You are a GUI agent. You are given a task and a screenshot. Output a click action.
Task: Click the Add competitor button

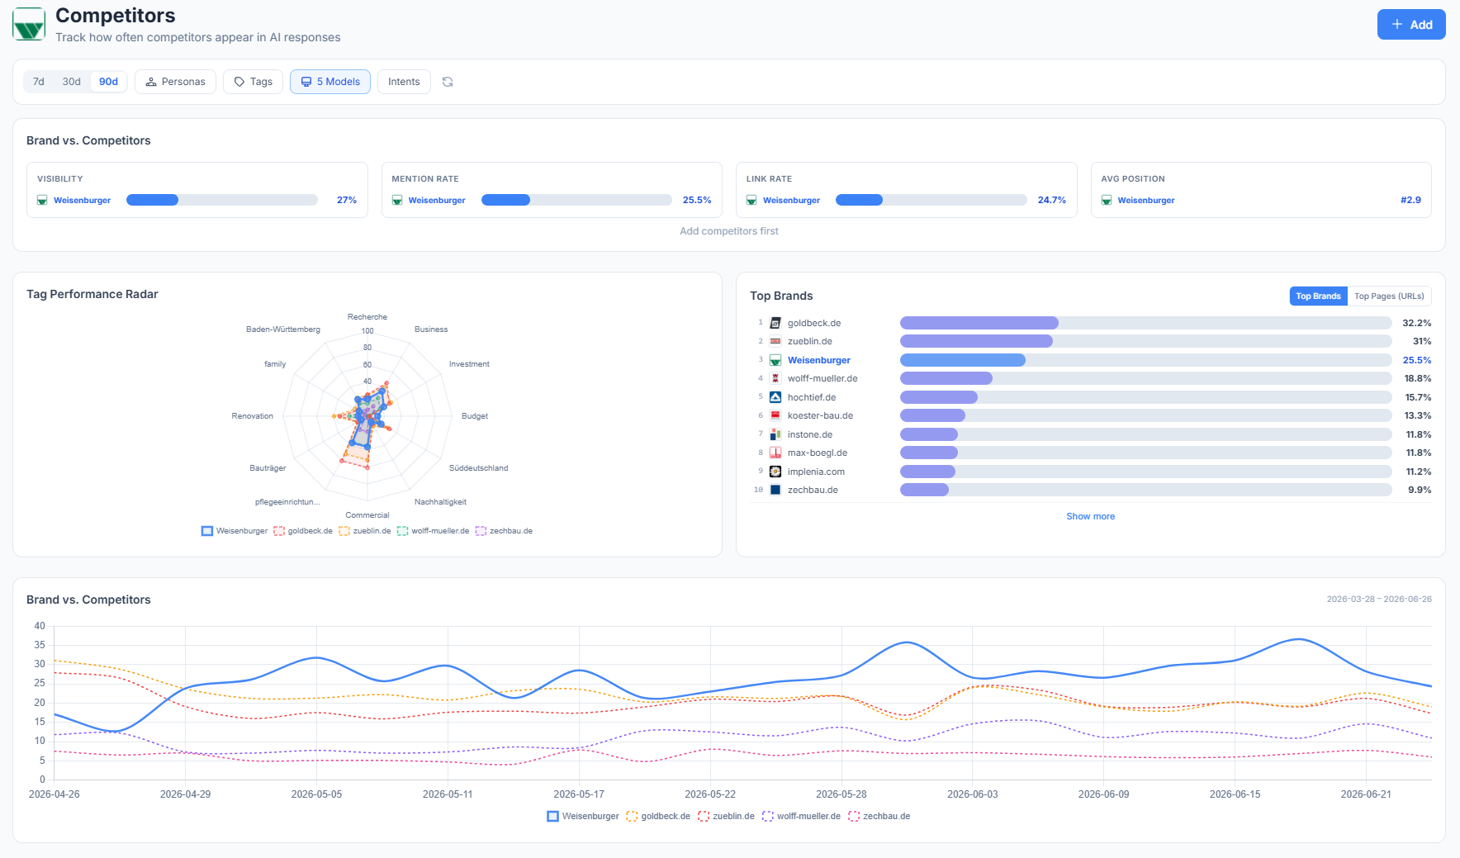tap(1411, 25)
